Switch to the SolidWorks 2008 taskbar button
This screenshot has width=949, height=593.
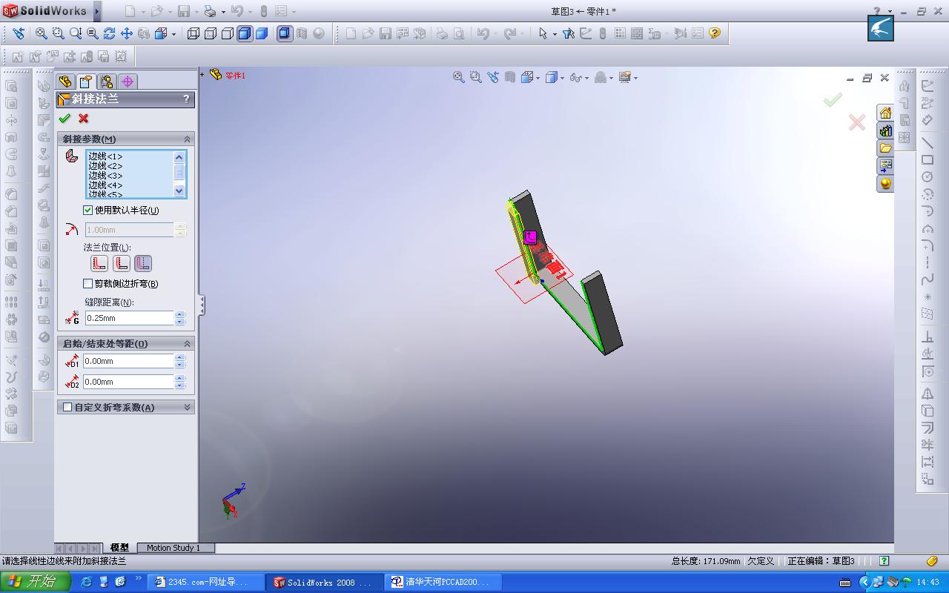click(324, 583)
